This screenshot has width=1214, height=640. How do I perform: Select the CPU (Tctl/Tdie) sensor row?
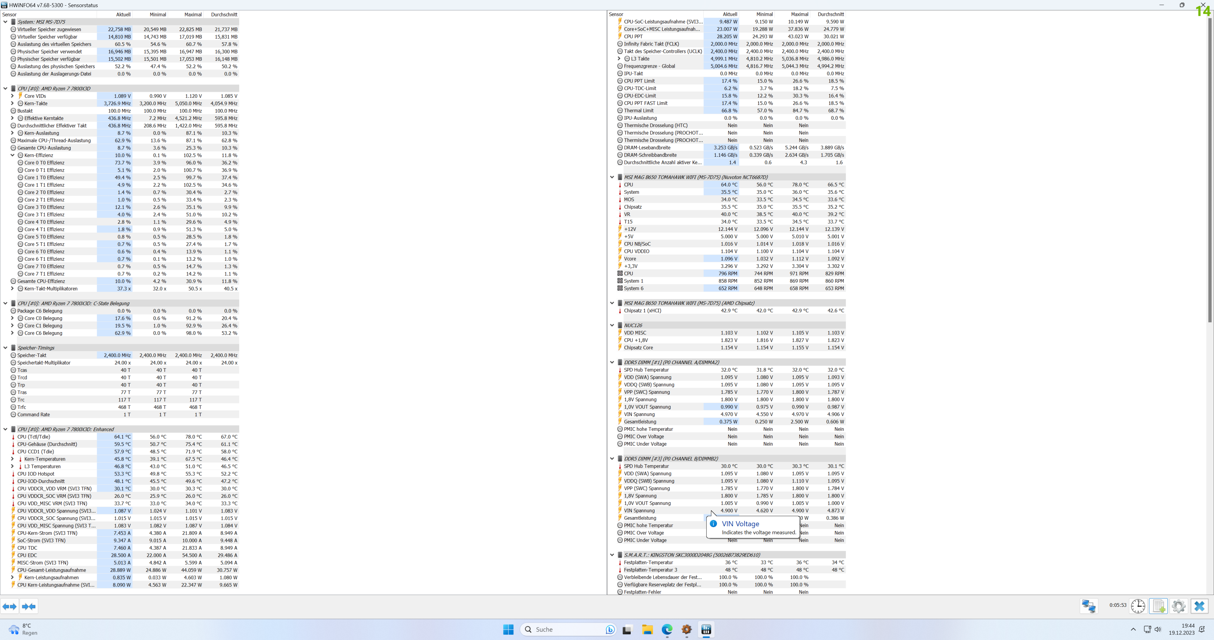coord(34,437)
